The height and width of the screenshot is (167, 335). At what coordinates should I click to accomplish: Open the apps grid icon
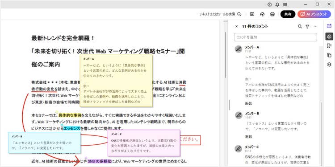pyautogui.click(x=285, y=4)
